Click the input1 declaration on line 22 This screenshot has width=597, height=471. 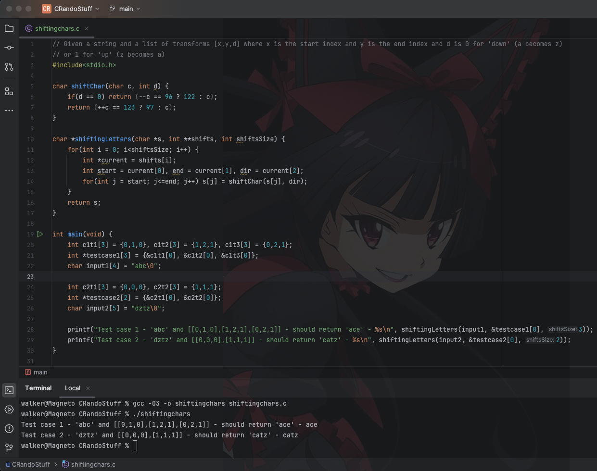pyautogui.click(x=114, y=266)
